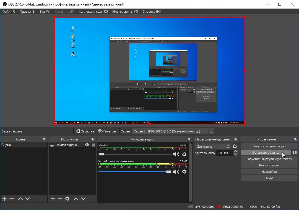Remove selected source with minus
This screenshot has width=299, height=210.
60,199
